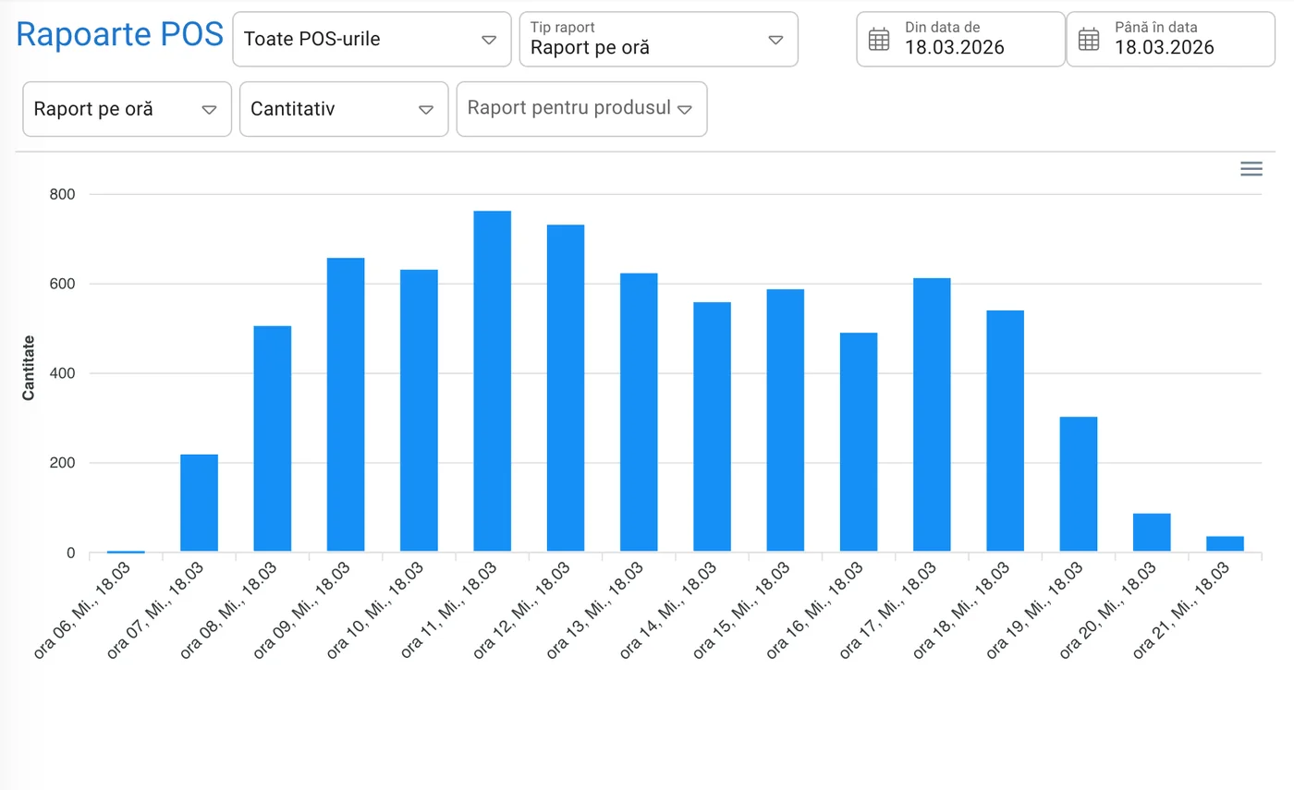Image resolution: width=1294 pixels, height=790 pixels.
Task: Click the 'Până în data' date value
Action: [x=1164, y=48]
